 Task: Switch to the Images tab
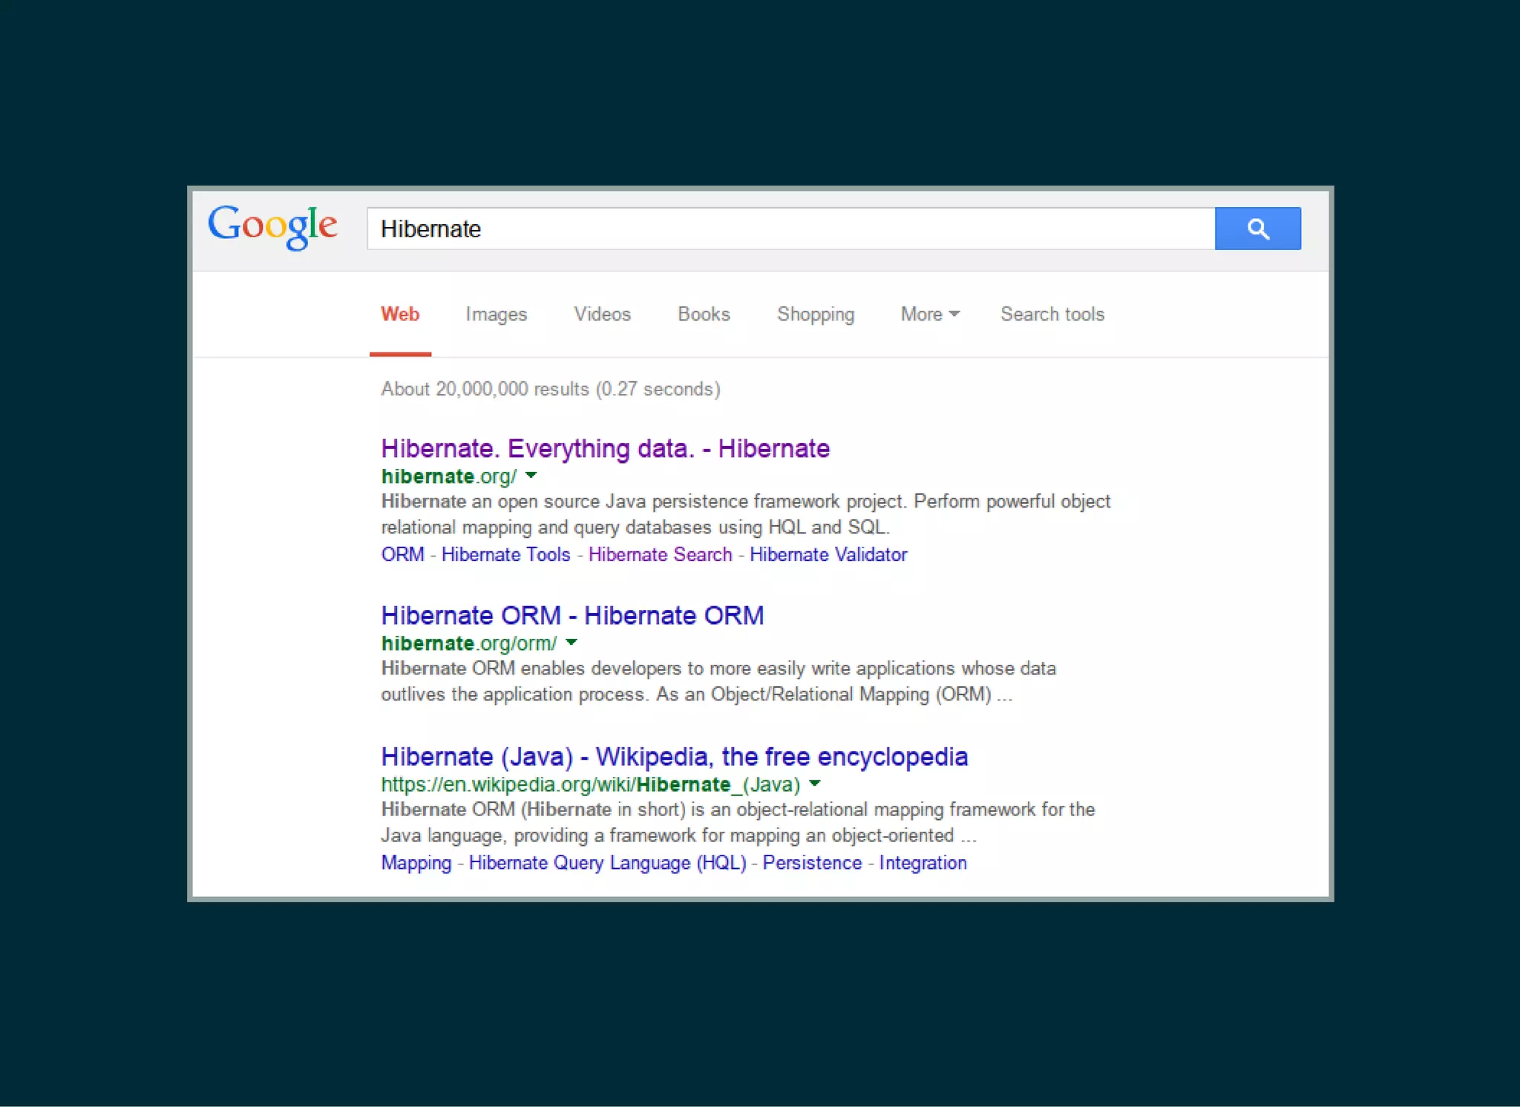(496, 315)
